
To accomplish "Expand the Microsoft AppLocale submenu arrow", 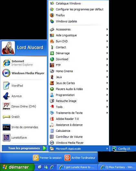I will [107, 149].
